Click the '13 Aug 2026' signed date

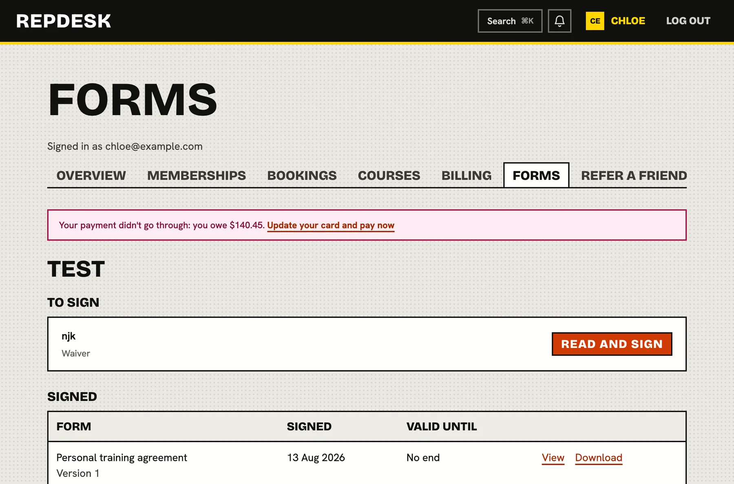coord(316,458)
